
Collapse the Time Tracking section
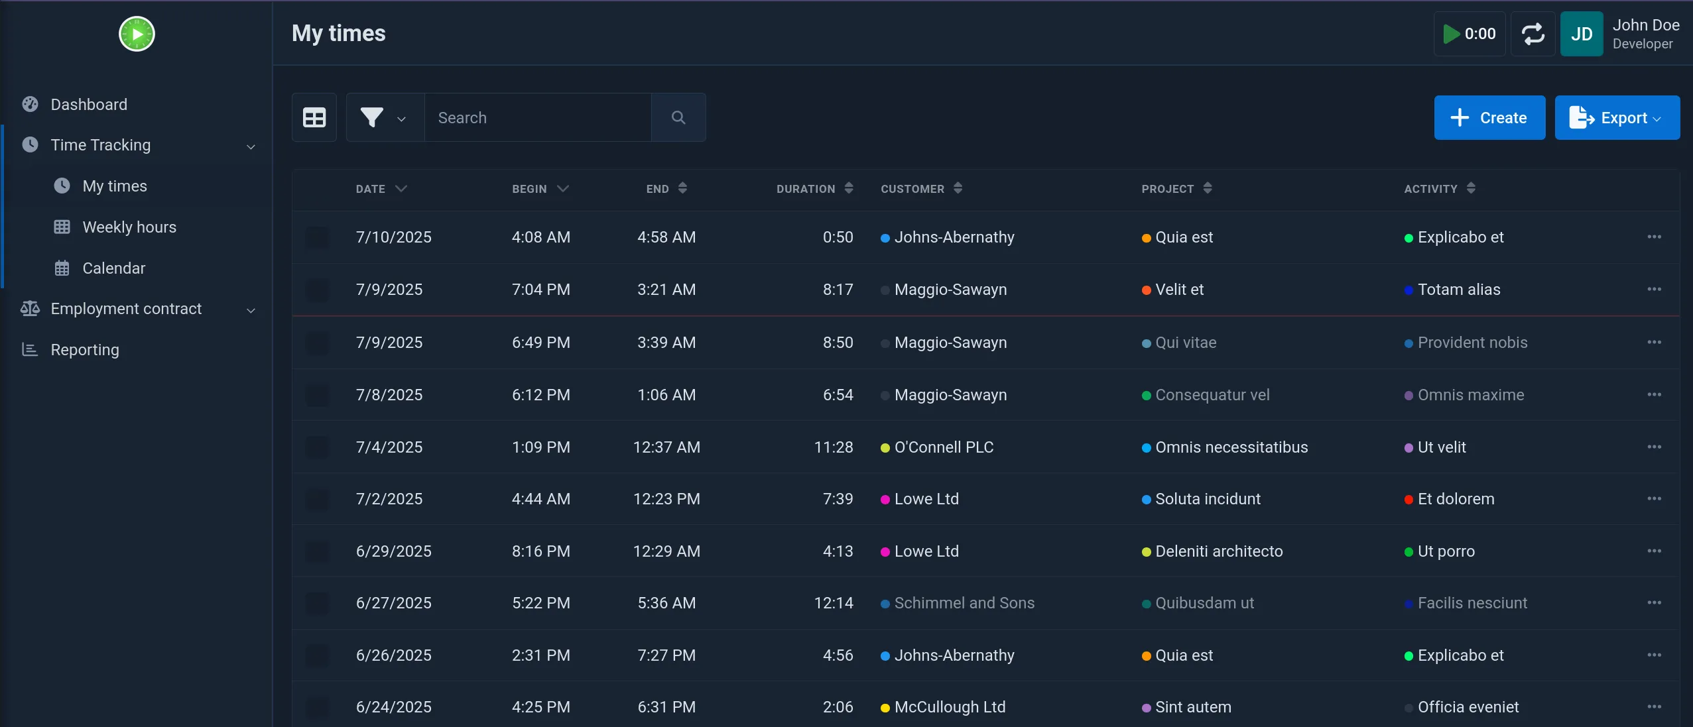coord(250,145)
